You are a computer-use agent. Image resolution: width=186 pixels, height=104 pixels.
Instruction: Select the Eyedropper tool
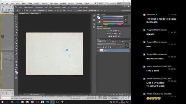pos(16,29)
